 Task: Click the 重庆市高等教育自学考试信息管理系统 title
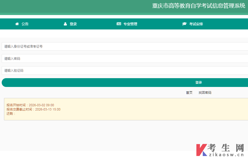coord(199,6)
